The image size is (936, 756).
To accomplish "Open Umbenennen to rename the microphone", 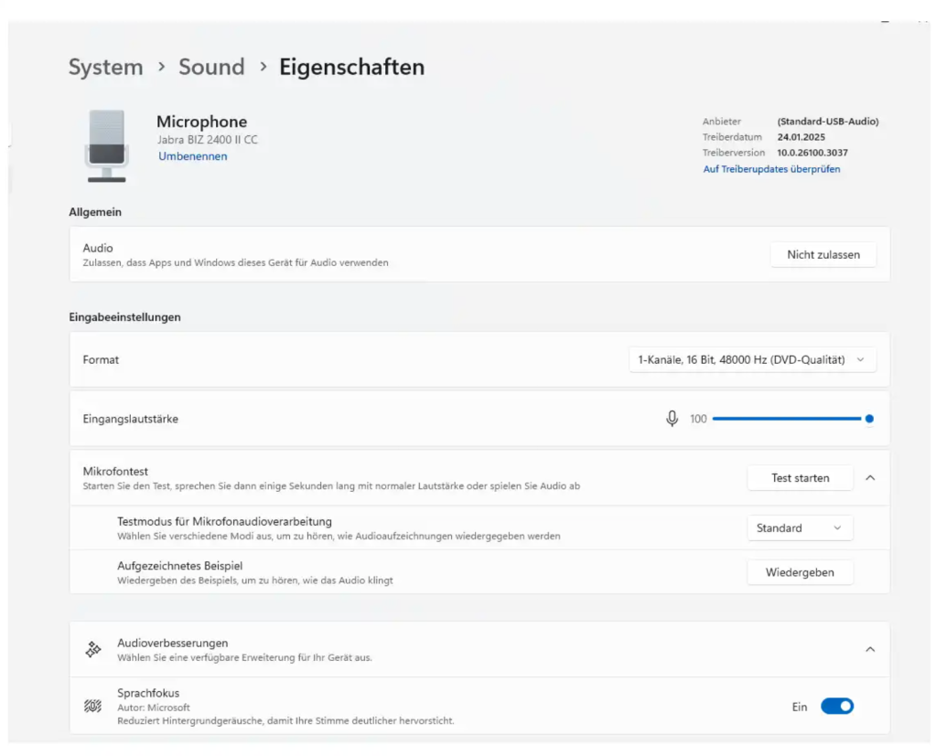I will [192, 155].
